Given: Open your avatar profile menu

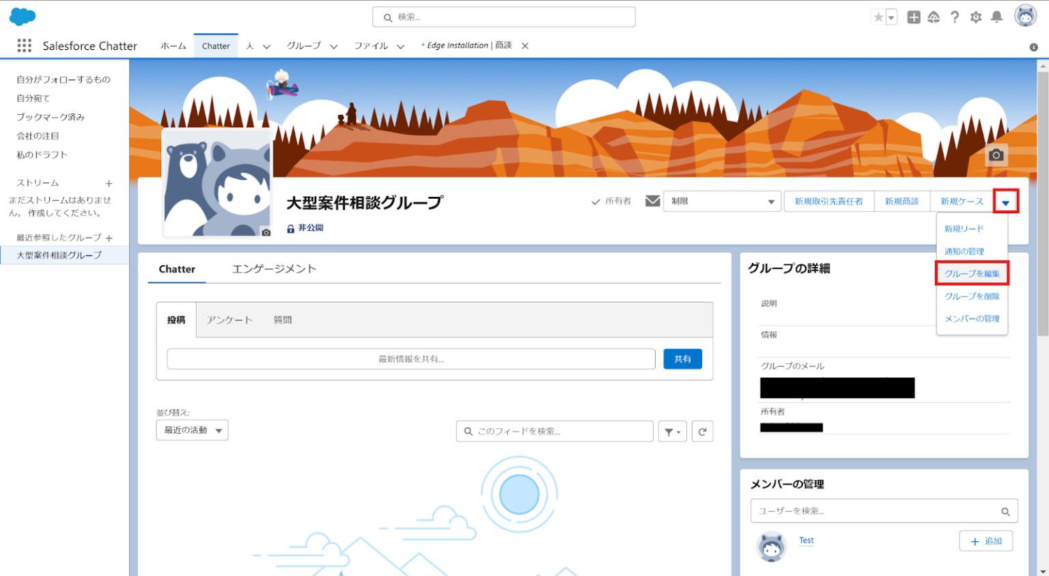Looking at the screenshot, I should tap(1025, 15).
